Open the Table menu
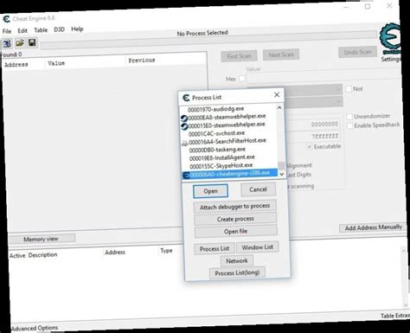Screen dimensions: 410x333 41,30
